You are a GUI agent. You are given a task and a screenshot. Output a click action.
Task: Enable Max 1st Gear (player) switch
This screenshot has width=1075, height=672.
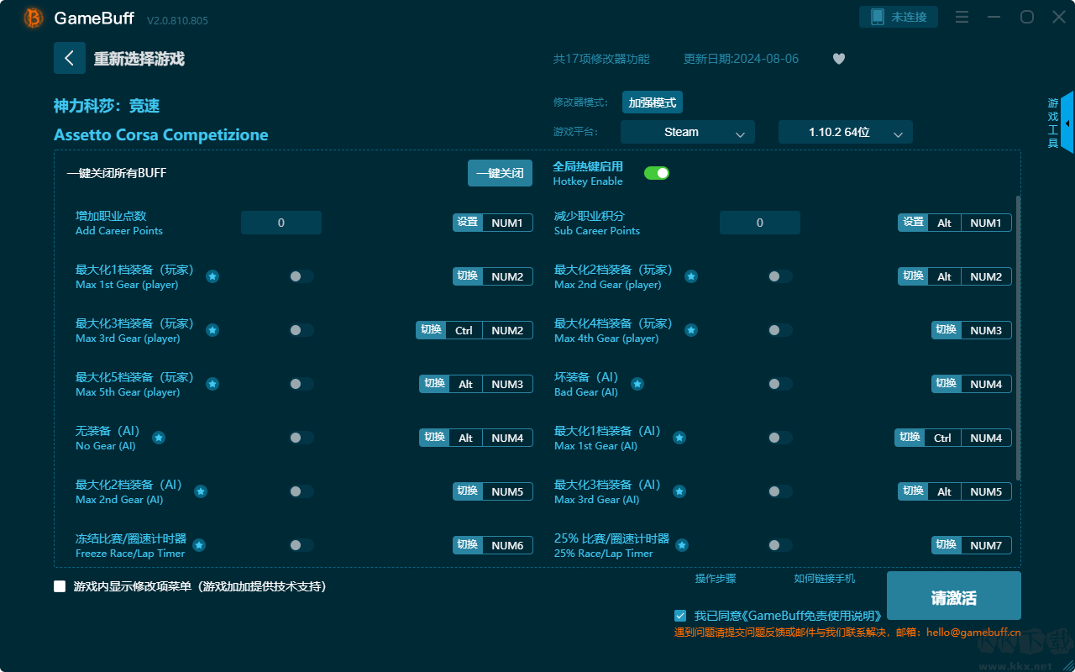coord(302,276)
